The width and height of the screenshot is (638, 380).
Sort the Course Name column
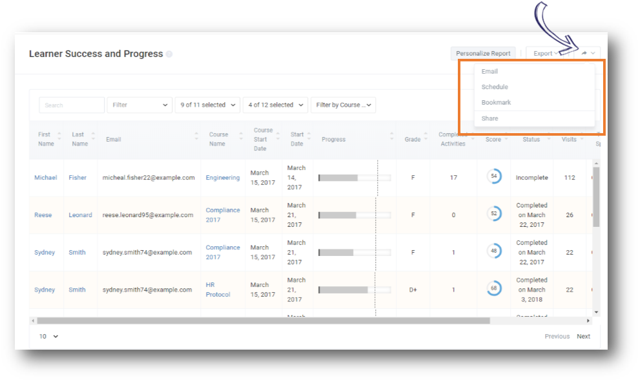coord(241,136)
